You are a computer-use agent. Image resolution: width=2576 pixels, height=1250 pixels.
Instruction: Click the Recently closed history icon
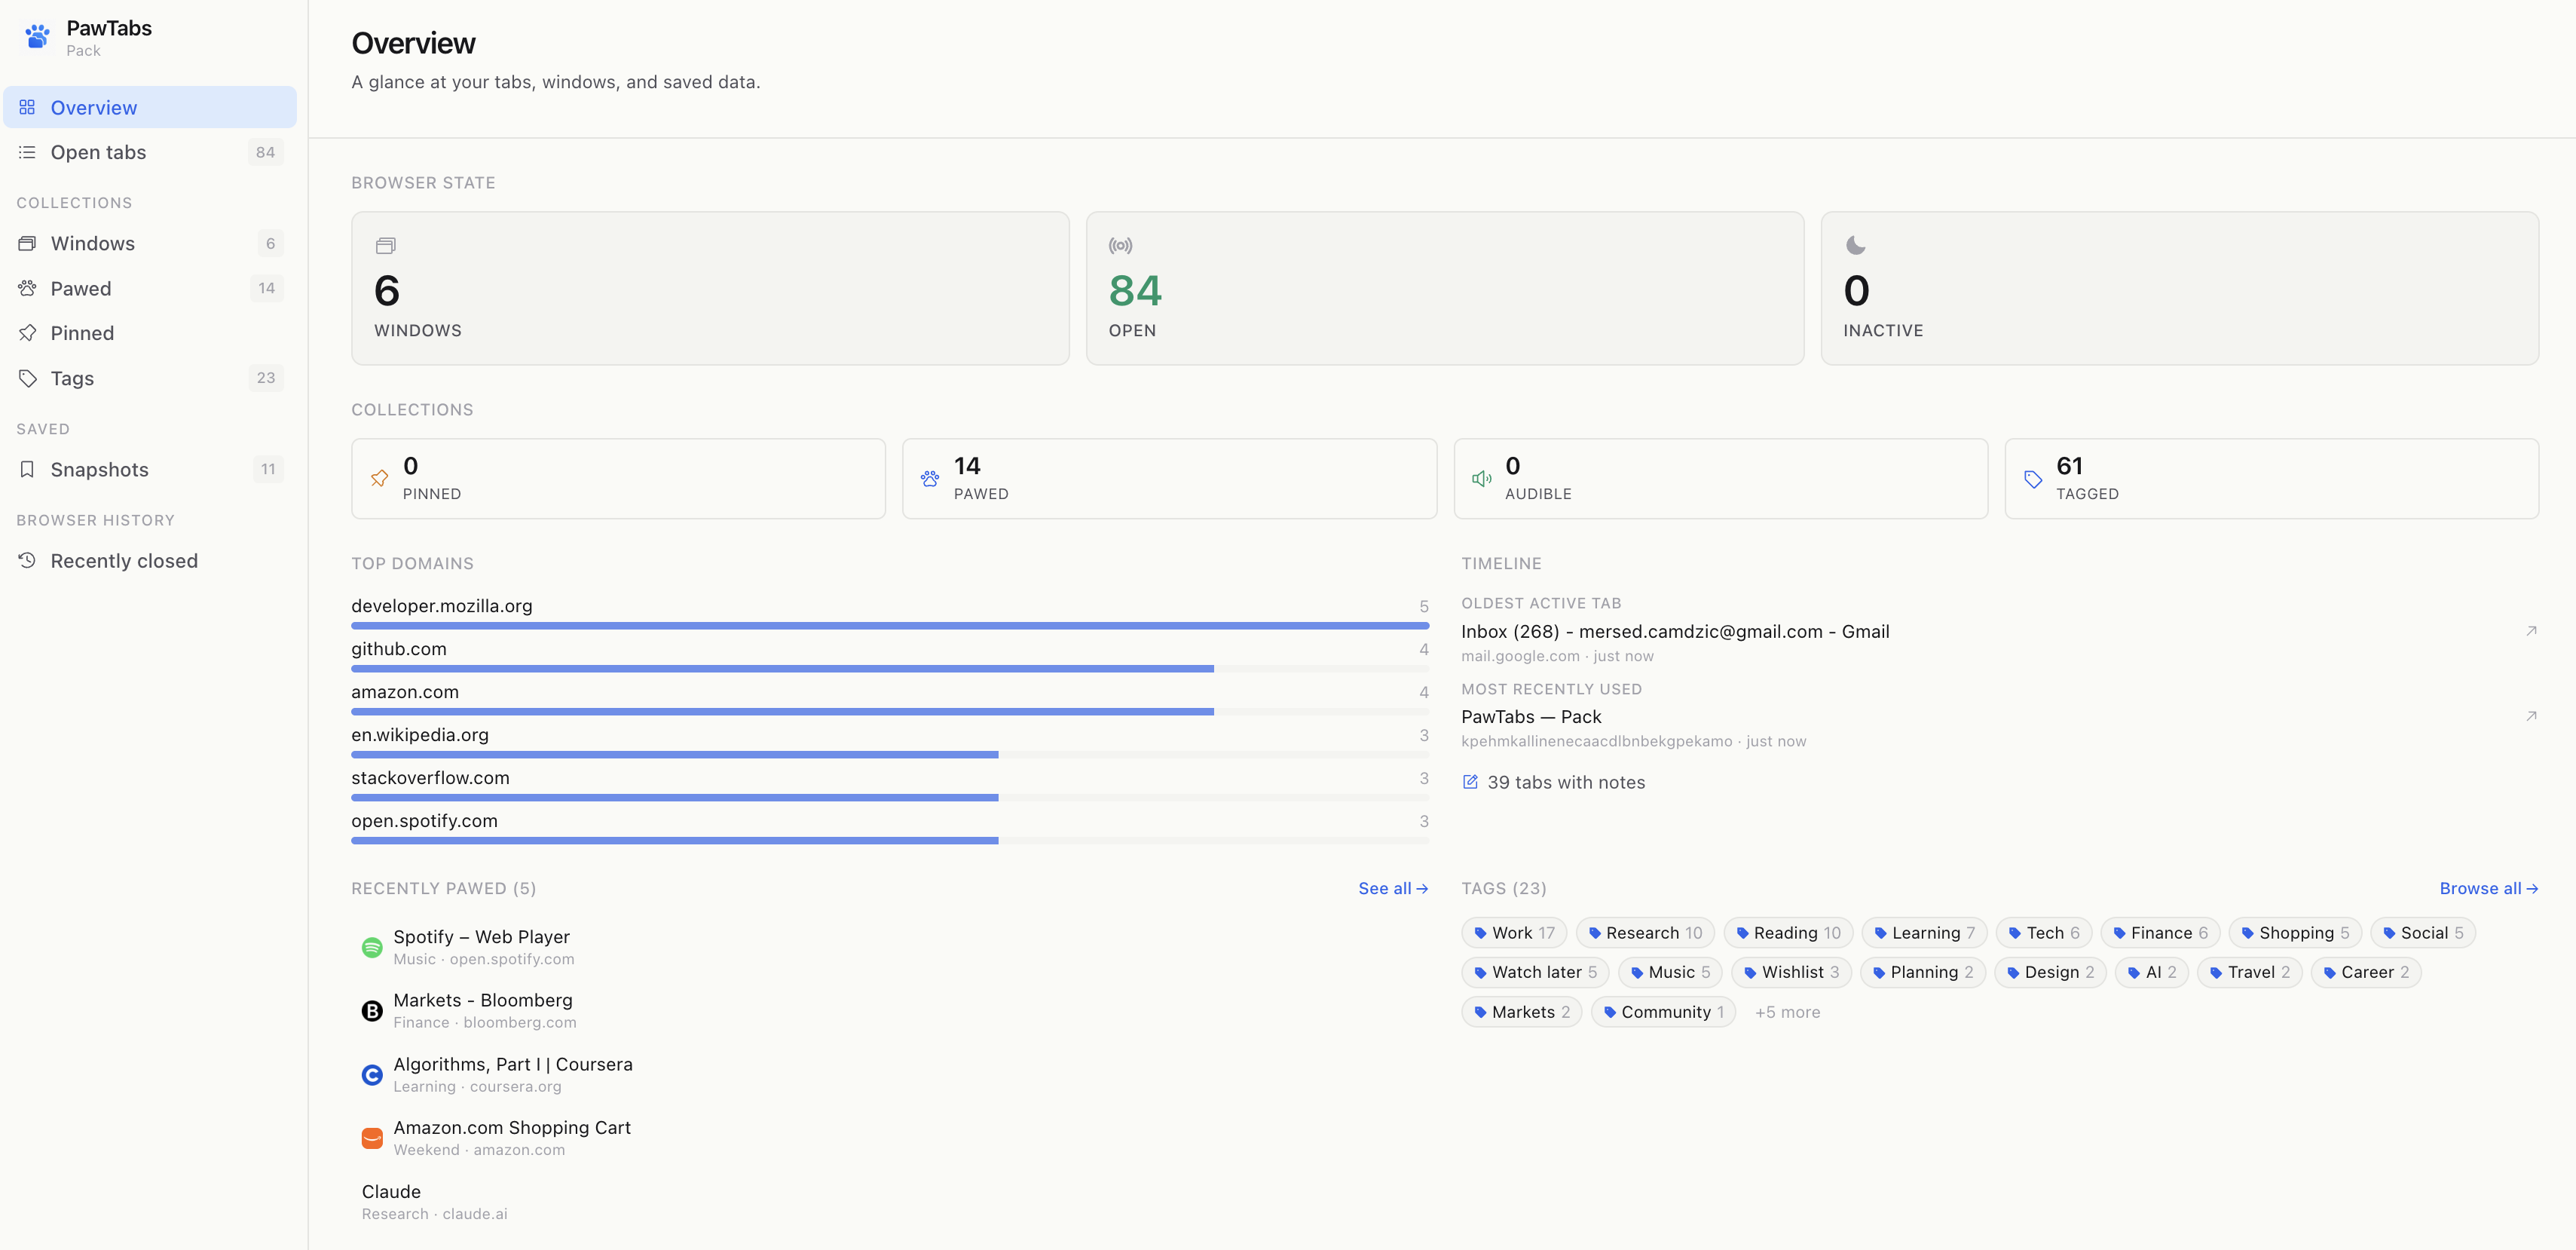click(x=27, y=560)
